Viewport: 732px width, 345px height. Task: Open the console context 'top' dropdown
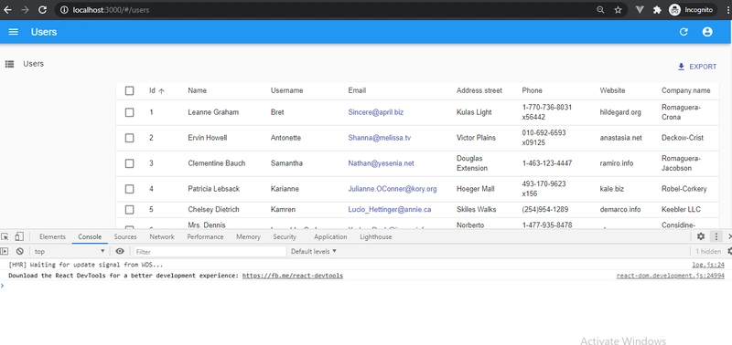70,251
